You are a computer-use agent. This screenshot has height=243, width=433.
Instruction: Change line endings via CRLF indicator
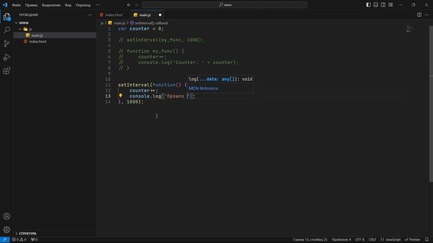(372, 240)
